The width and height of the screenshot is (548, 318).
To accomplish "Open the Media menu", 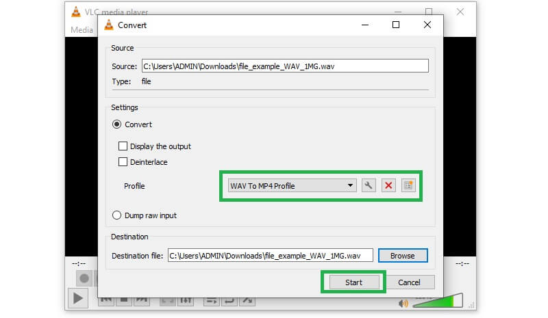I will point(82,30).
